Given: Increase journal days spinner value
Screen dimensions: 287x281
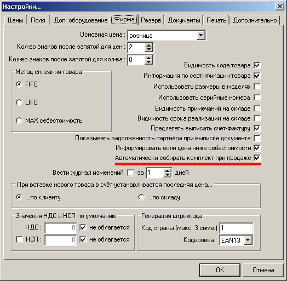Looking at the screenshot, I should [167, 171].
